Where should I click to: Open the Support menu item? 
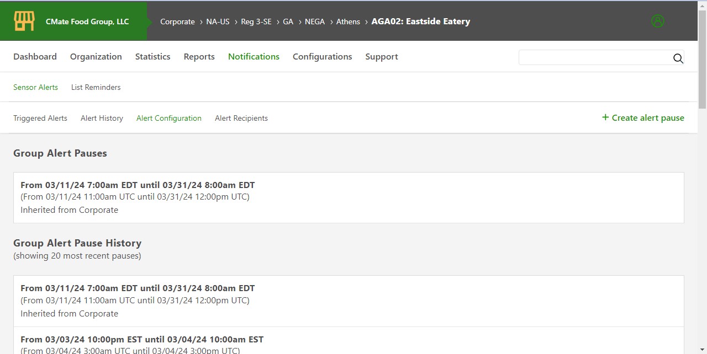pos(381,57)
